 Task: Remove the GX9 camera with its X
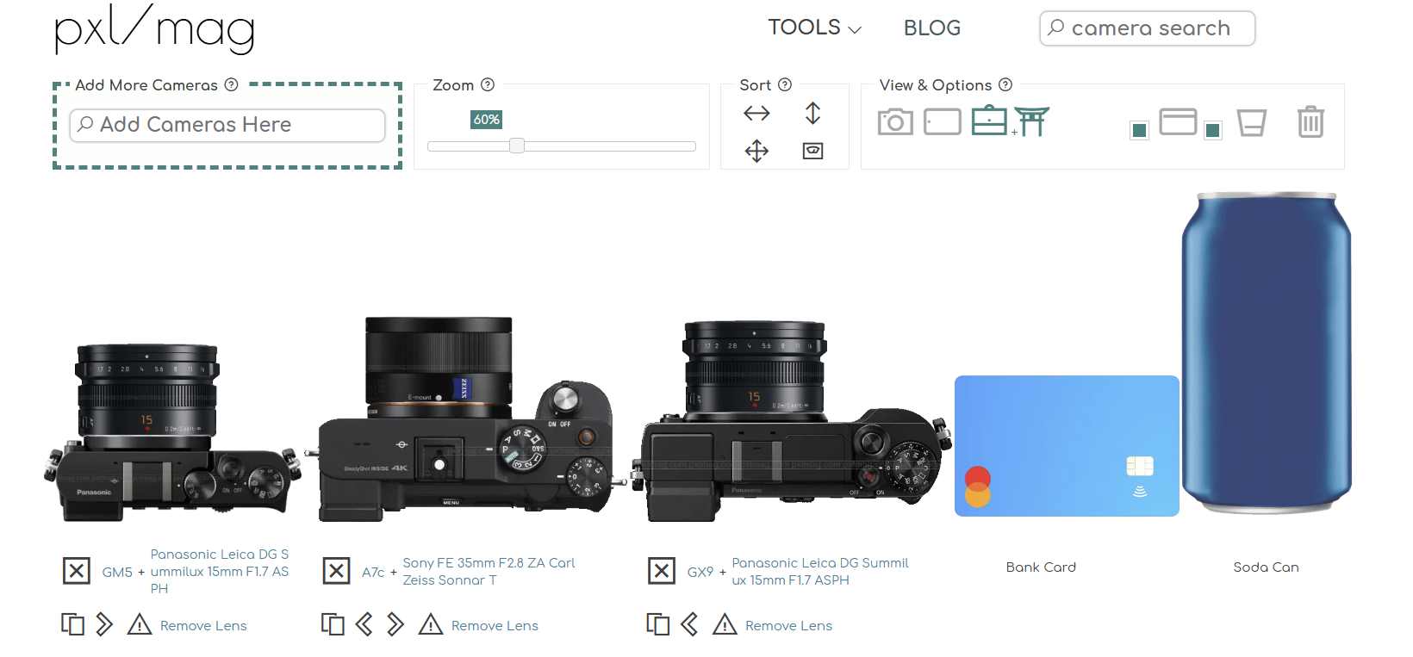pos(662,571)
